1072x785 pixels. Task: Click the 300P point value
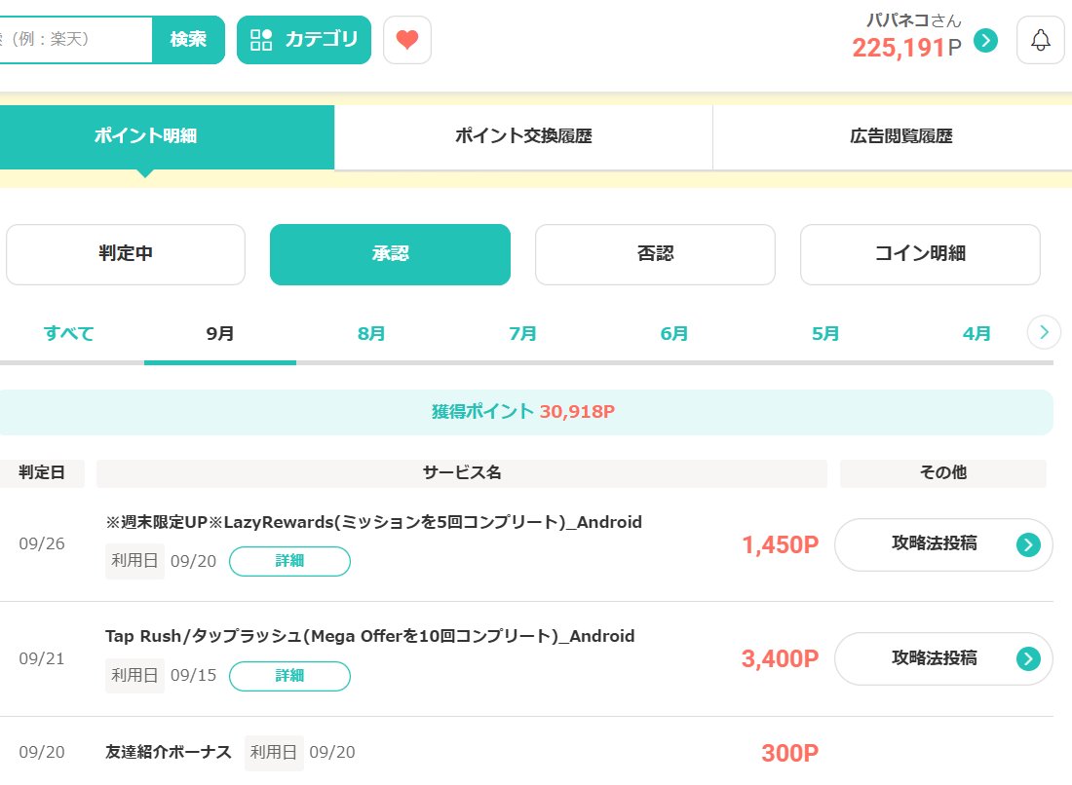(789, 753)
